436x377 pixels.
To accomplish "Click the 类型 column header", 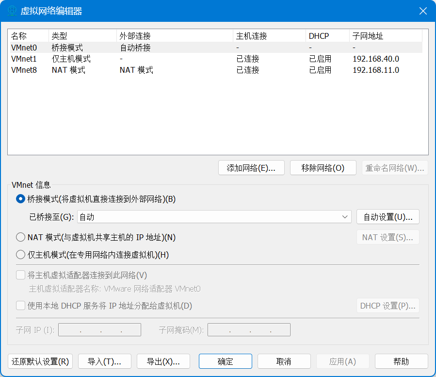I will click(x=82, y=36).
